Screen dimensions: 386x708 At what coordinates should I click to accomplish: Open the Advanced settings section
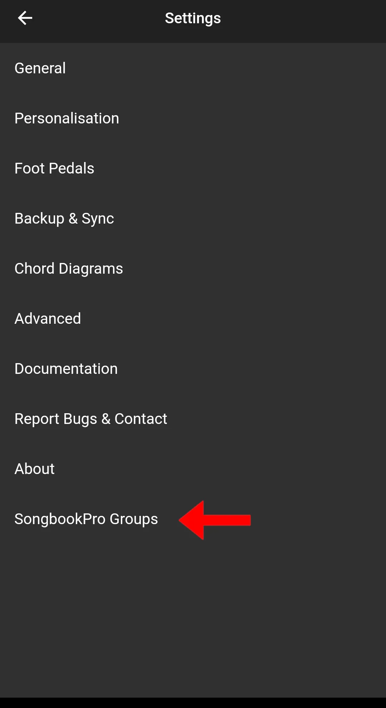point(48,318)
